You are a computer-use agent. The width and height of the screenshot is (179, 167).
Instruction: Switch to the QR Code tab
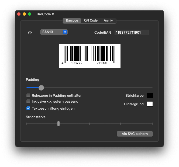point(91,20)
